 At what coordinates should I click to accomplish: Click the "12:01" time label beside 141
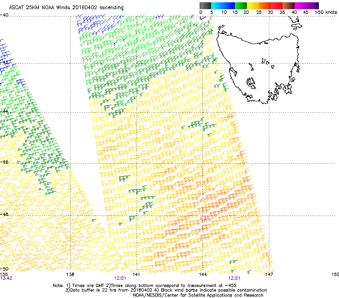[x=120, y=278]
